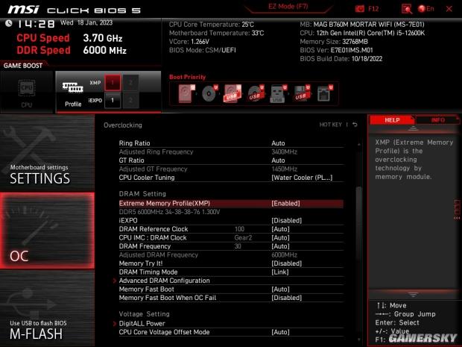Open the BIOS search magnifier icon
This screenshot has width=462, height=347.
[x=407, y=9]
